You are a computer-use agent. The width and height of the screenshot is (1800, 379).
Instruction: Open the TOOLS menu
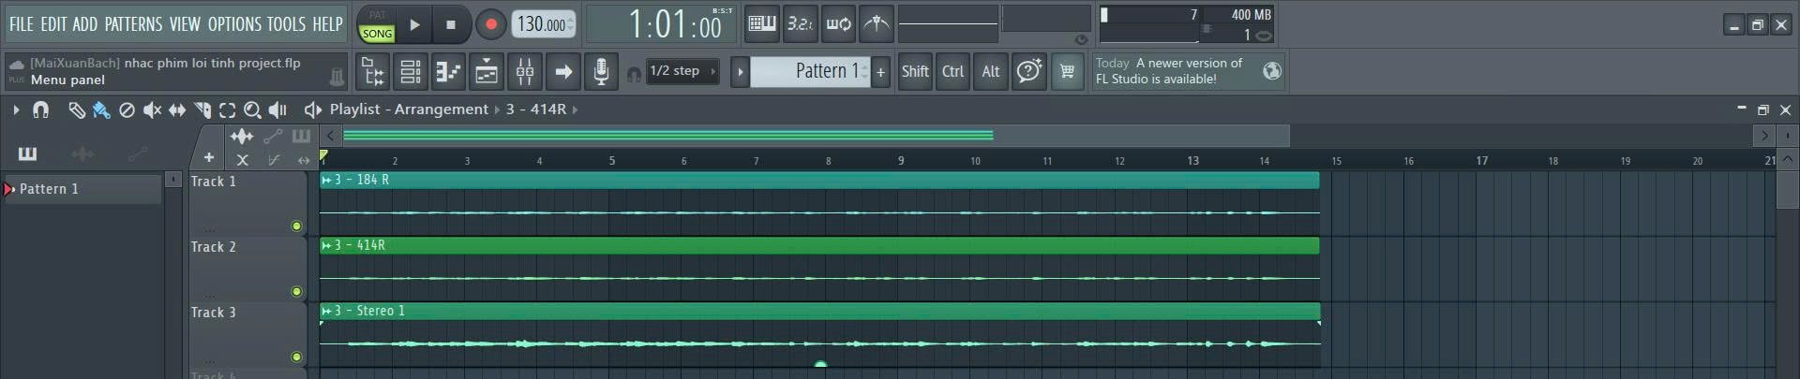coord(287,24)
